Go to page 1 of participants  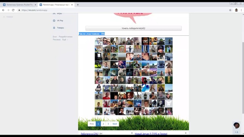point(98,124)
